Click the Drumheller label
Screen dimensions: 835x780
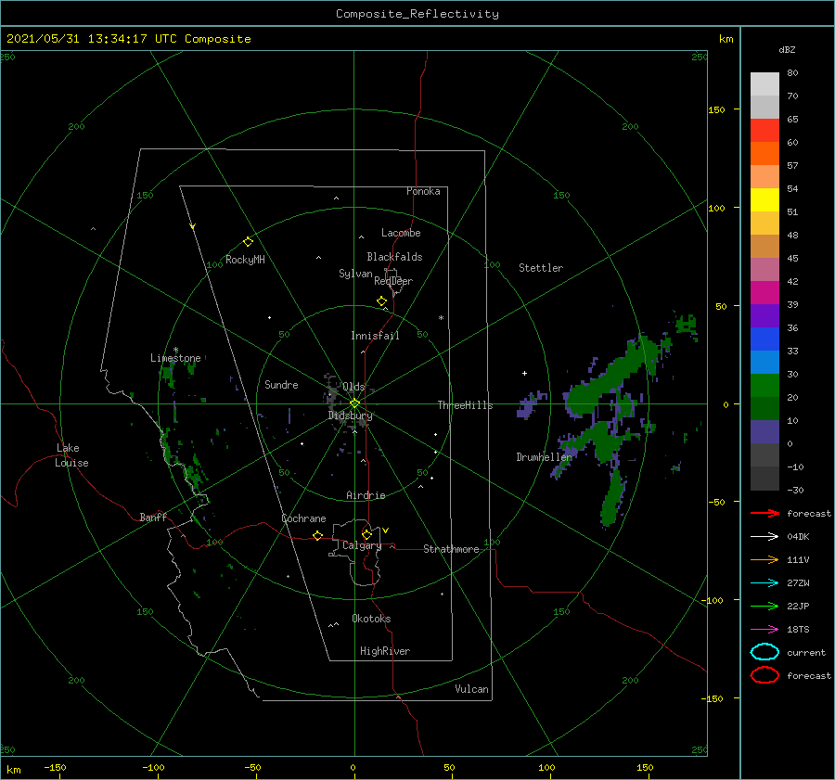545,457
